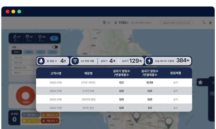The width and height of the screenshot is (216, 129).
Task: Click 0000-CRK in the C마트-여의도 row
Action: point(56,83)
